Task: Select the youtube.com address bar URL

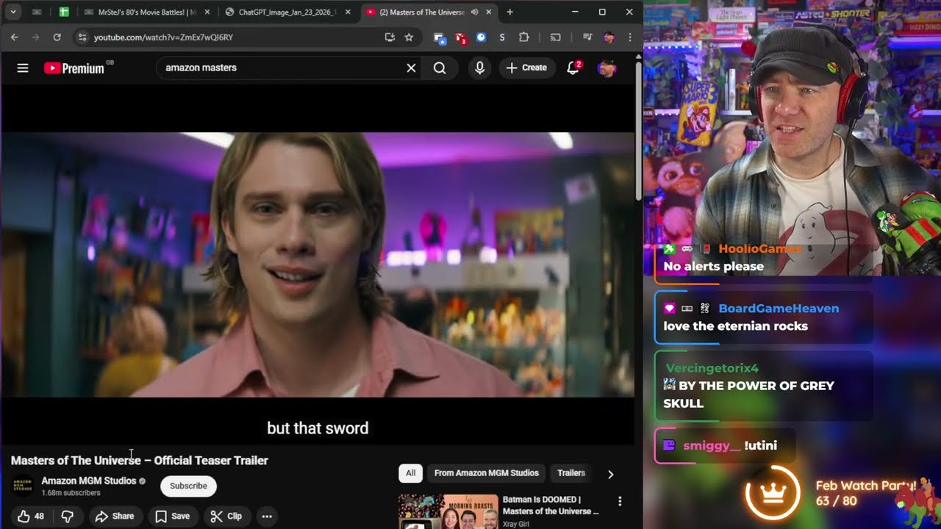Action: point(163,37)
